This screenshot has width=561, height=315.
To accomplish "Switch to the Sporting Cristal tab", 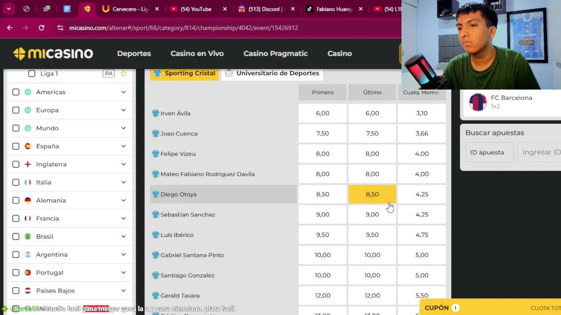I will pos(185,73).
